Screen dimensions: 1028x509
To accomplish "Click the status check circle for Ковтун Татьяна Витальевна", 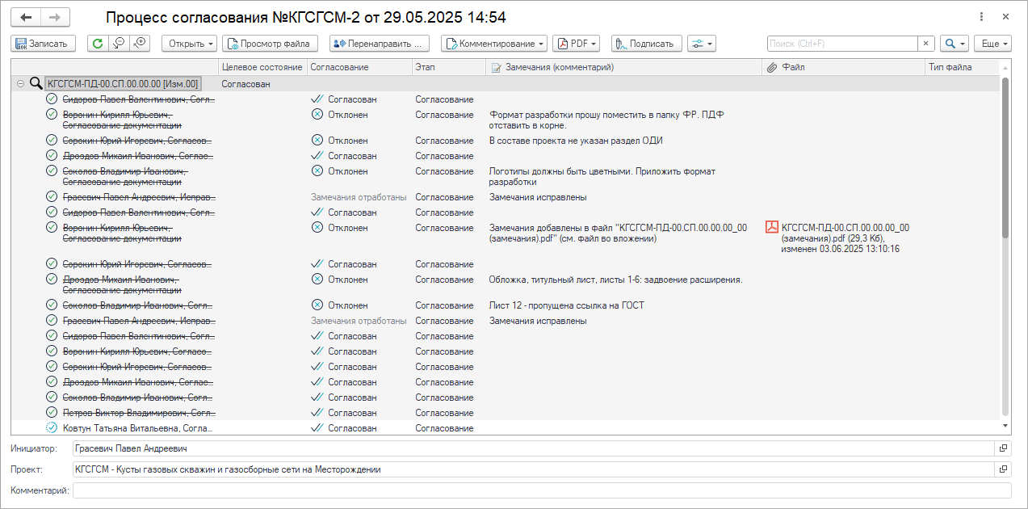I will click(52, 428).
